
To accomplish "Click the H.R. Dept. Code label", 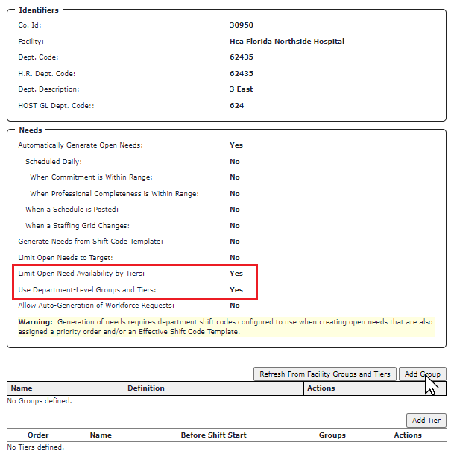I will click(x=47, y=73).
